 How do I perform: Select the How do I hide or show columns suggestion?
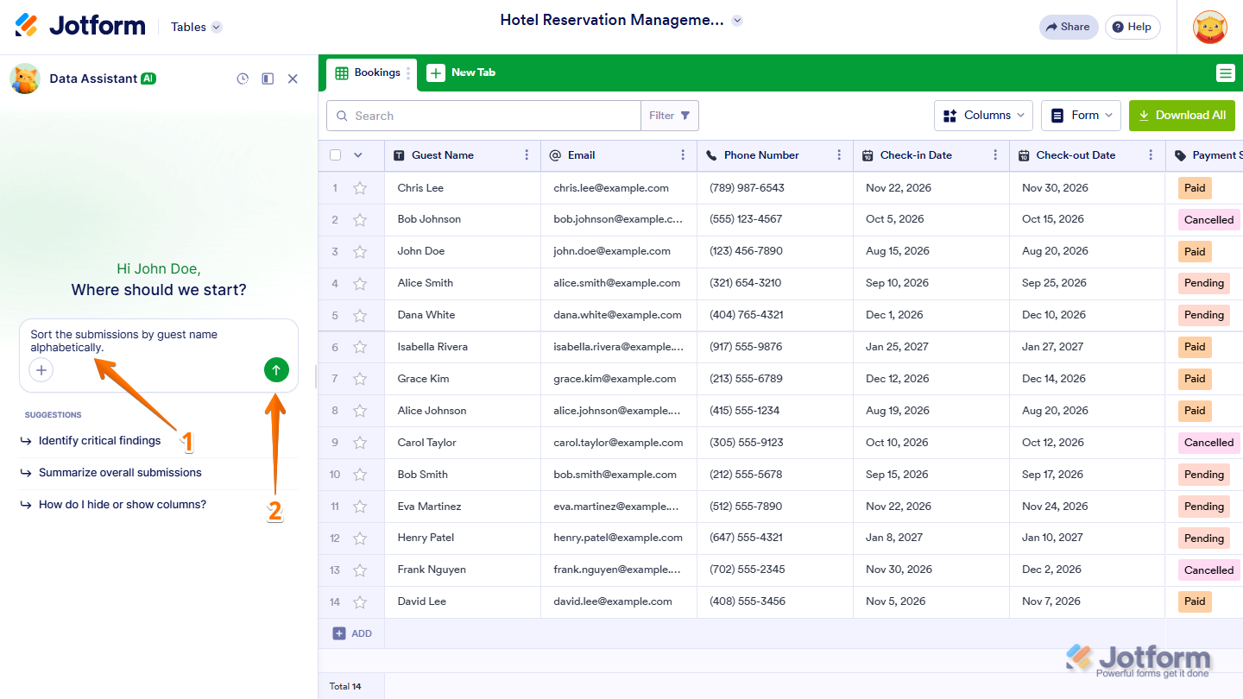coord(123,505)
